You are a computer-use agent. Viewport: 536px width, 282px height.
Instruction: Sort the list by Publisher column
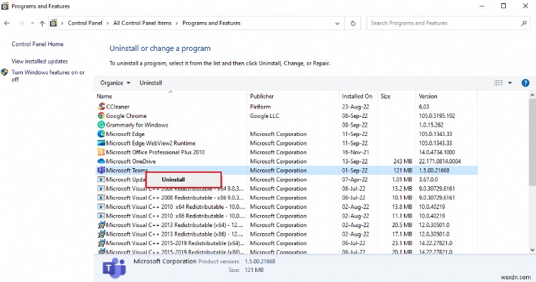[262, 96]
